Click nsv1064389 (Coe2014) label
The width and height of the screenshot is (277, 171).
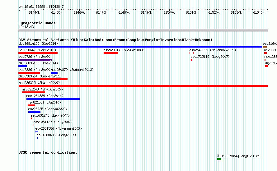tap(45, 96)
